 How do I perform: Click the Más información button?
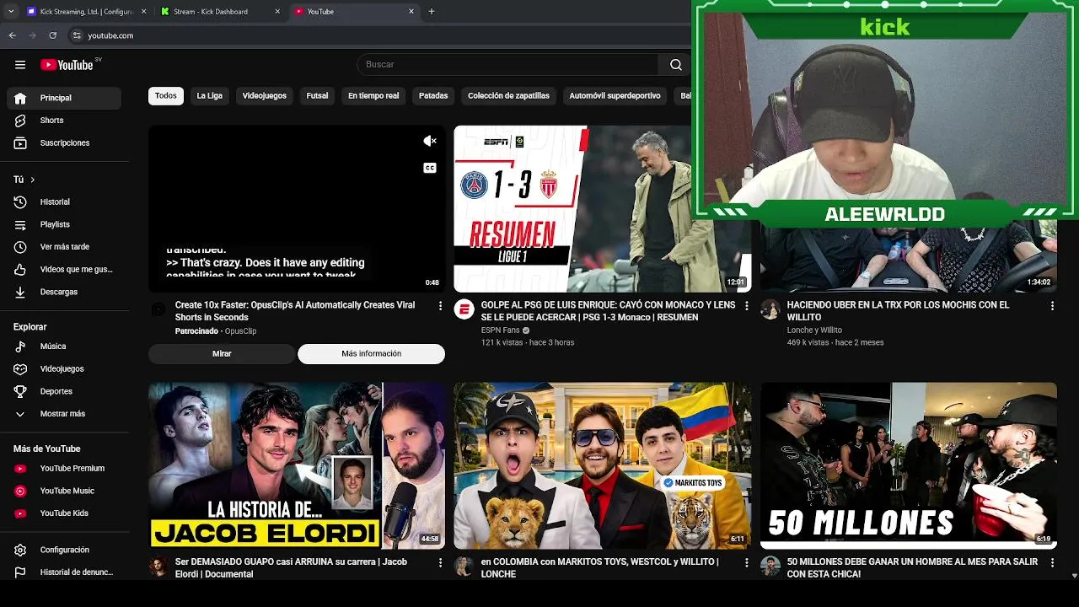pyautogui.click(x=371, y=354)
